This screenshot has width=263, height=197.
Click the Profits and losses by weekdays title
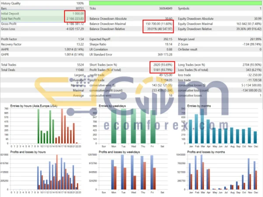[119, 152]
